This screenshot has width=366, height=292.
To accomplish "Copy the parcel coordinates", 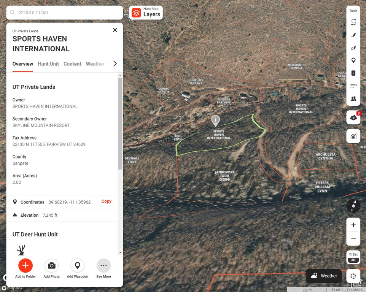I will pos(106,202).
